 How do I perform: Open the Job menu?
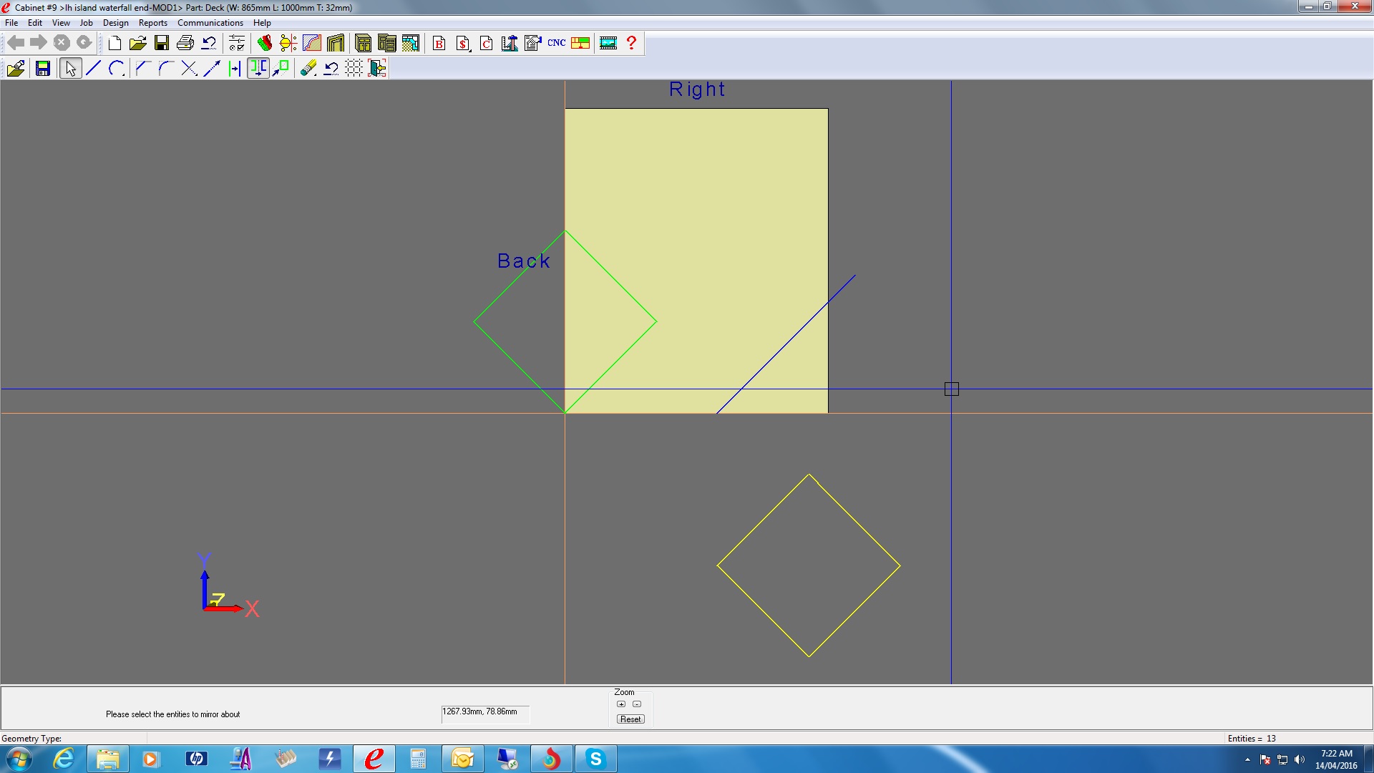pyautogui.click(x=86, y=23)
